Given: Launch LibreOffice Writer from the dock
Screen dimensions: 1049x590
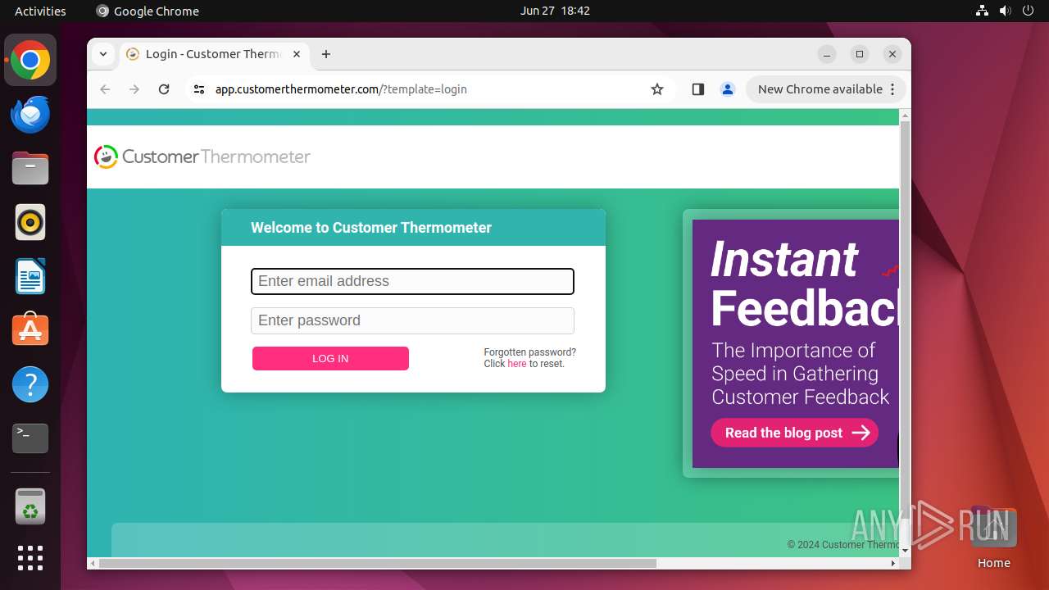Looking at the screenshot, I should point(30,276).
